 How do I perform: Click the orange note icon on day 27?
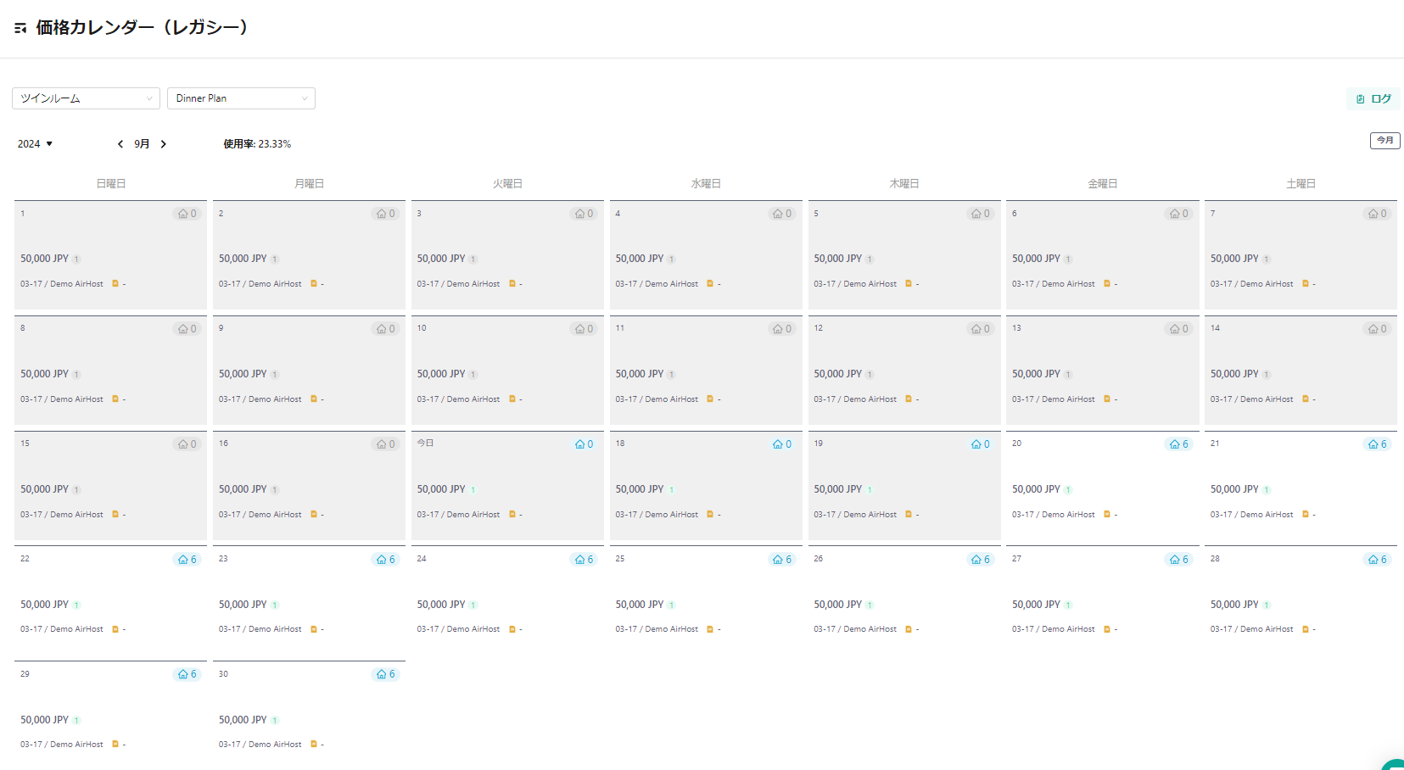1107,629
